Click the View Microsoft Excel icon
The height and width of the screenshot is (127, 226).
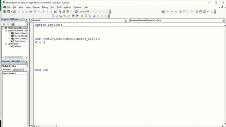5,12
